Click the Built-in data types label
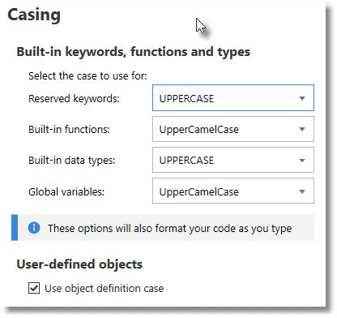This screenshot has width=337, height=318. pos(72,161)
